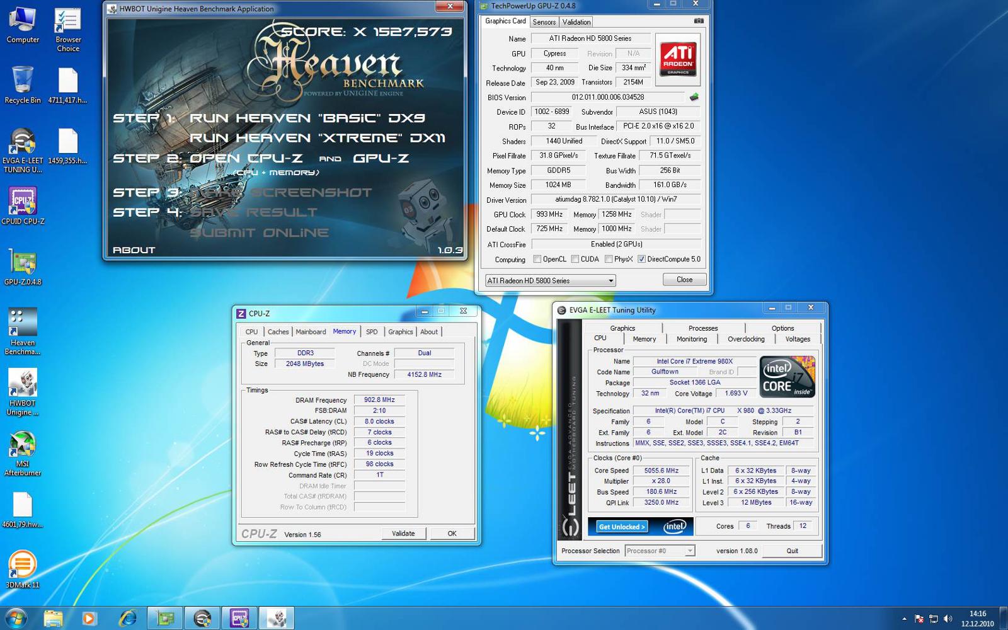Open Graphics tab in CPU-Z
The image size is (1008, 630).
click(401, 332)
